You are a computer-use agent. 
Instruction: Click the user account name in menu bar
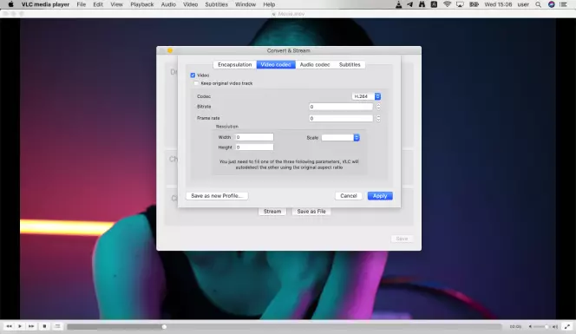point(523,4)
